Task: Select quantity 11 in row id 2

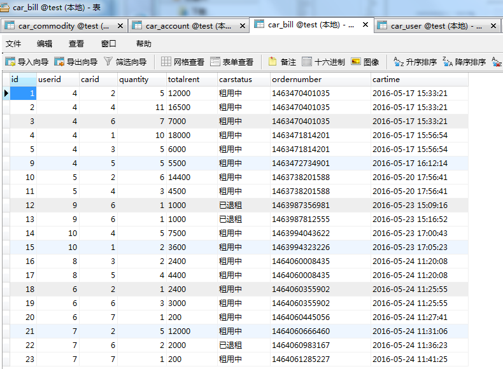Action: click(142, 108)
